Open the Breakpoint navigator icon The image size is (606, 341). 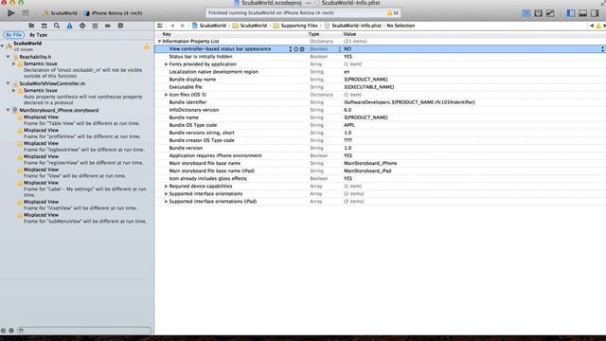point(108,26)
